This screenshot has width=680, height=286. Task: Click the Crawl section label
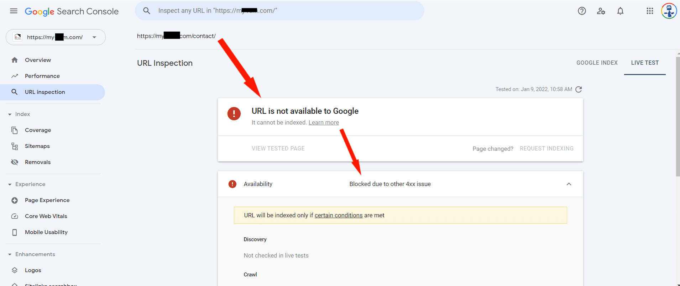tap(250, 275)
